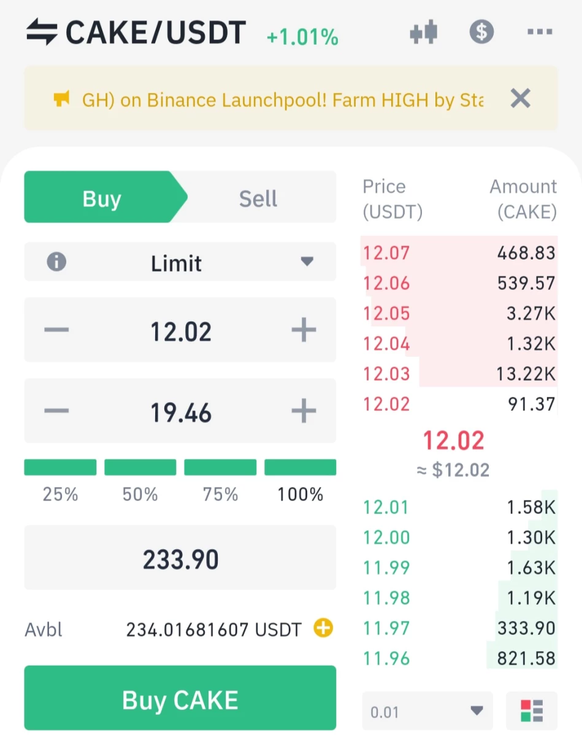The image size is (582, 737).
Task: Tap the order type info icon
Action: (56, 262)
